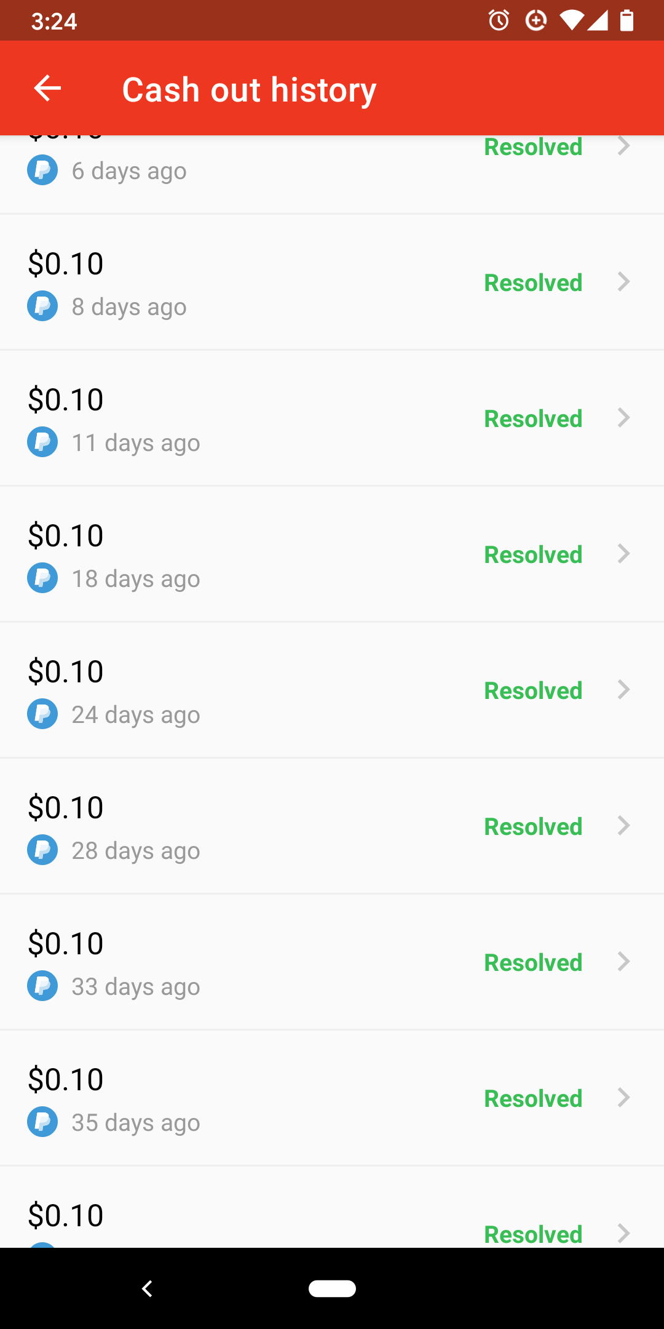
Task: Expand chevron for 33 days ago entry
Action: click(x=623, y=962)
